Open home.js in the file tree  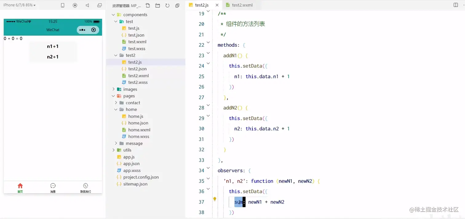(x=136, y=116)
